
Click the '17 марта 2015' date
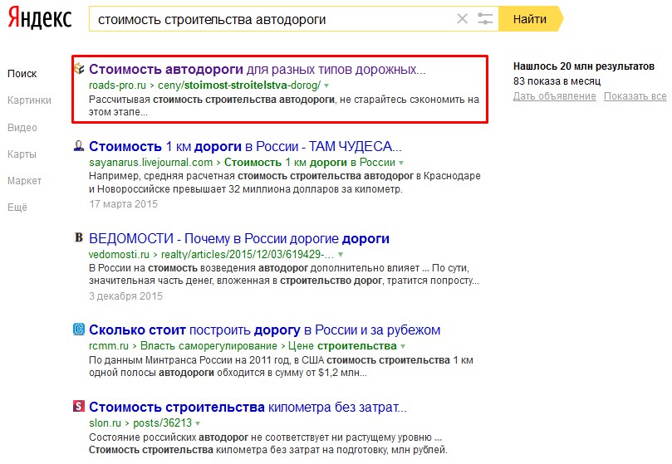(x=123, y=204)
